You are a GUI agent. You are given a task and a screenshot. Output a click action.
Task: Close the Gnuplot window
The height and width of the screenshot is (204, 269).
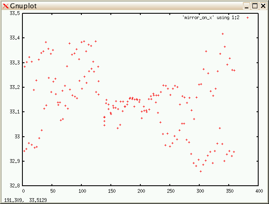click(263, 6)
